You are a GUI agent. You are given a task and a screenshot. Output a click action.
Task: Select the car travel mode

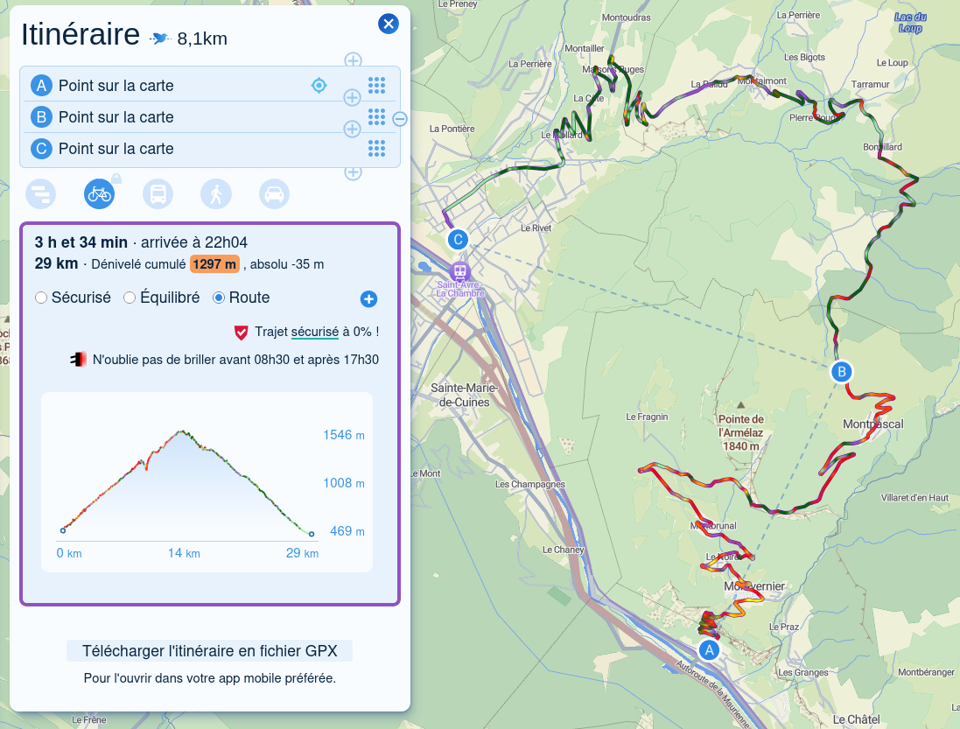click(274, 193)
